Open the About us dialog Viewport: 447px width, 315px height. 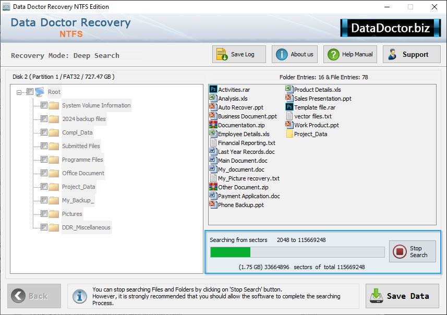295,54
